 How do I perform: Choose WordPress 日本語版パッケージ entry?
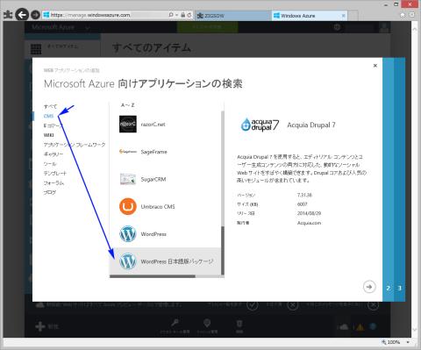(x=165, y=261)
